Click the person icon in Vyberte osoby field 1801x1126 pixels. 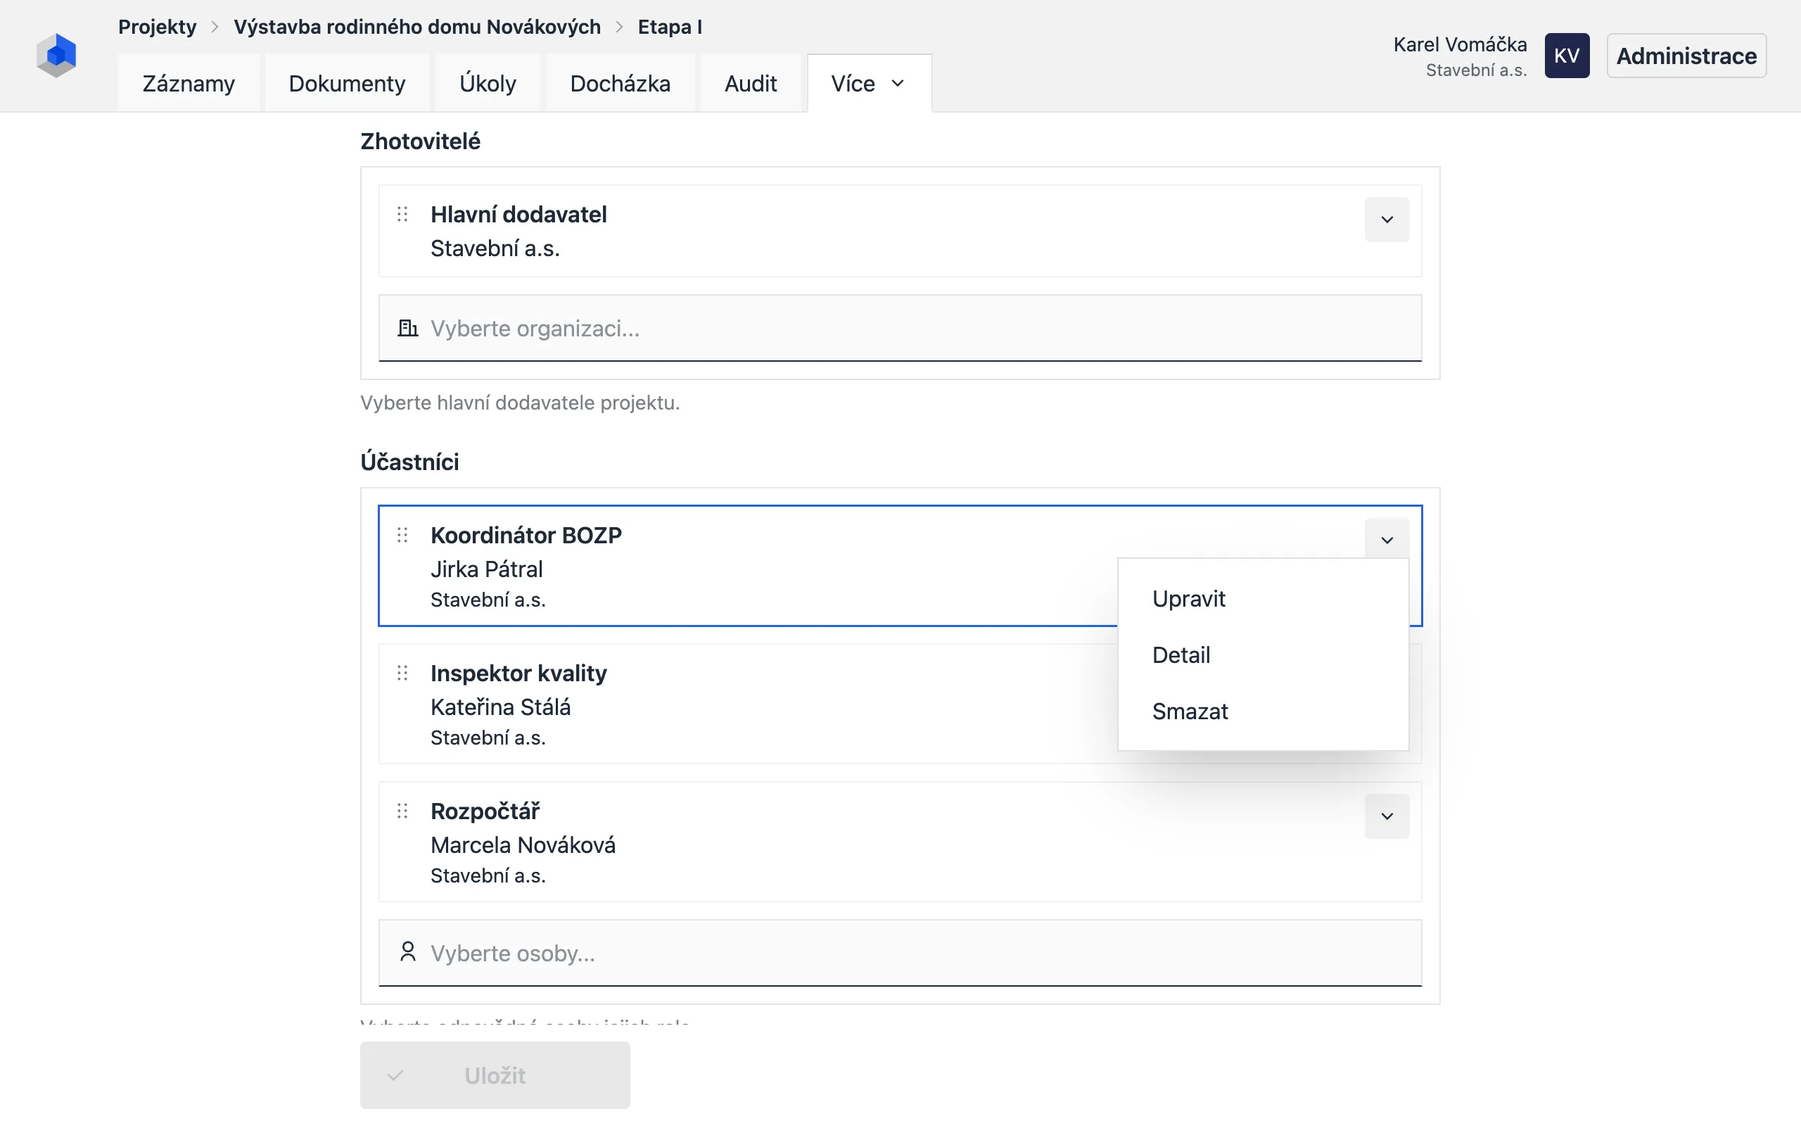coord(407,951)
